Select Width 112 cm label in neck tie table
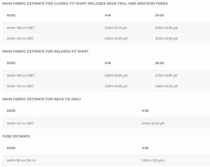Viewport: 210px width, 167px height. coord(20,123)
